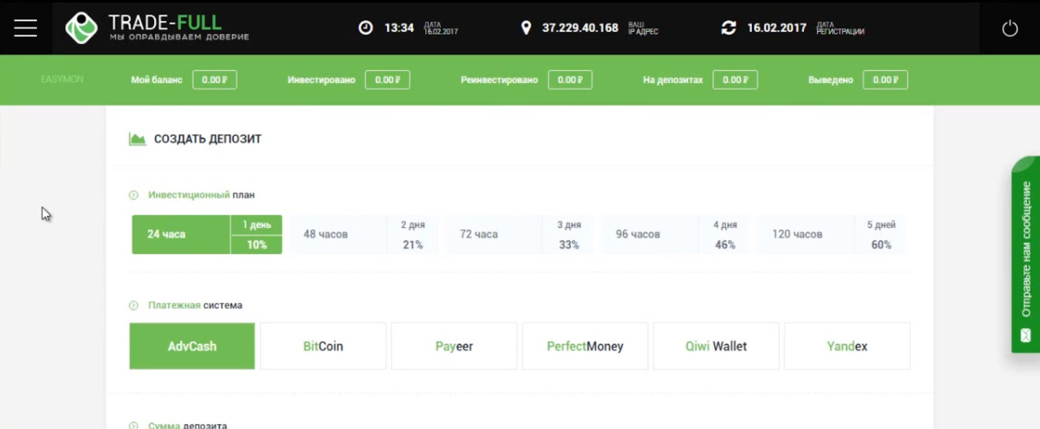Open the hamburger menu
1040x429 pixels.
click(x=25, y=28)
